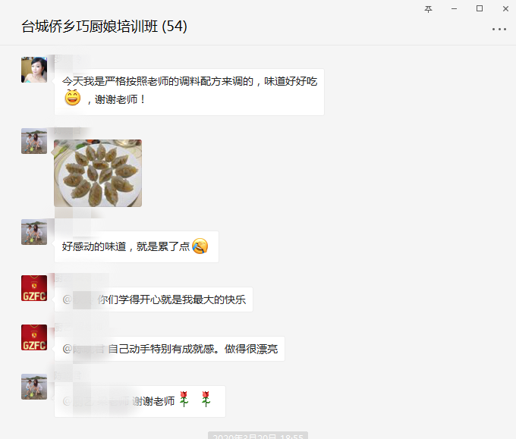Select message 自己动手特别有成就感
This screenshot has height=439, width=516.
pyautogui.click(x=169, y=349)
